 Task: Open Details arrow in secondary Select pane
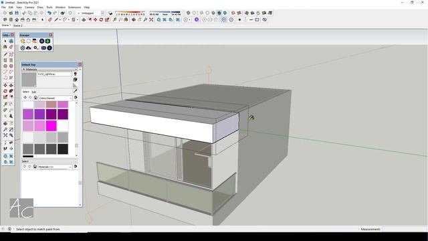coord(76,167)
